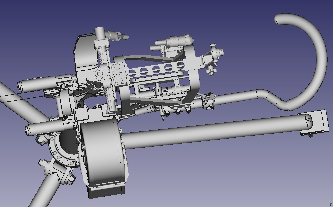Viewport: 333px width, 207px height.
Task: Select the diagonal pipe in upper-left corner
Action: pos(15,98)
